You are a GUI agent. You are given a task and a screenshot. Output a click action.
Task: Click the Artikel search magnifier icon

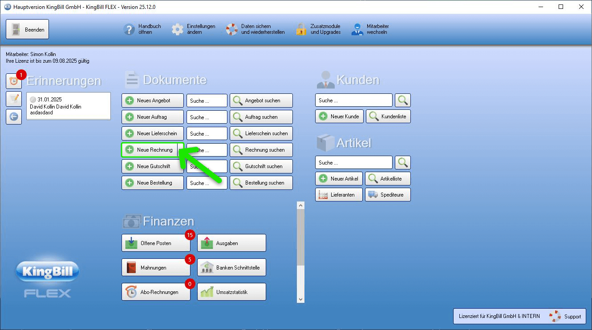[403, 162]
